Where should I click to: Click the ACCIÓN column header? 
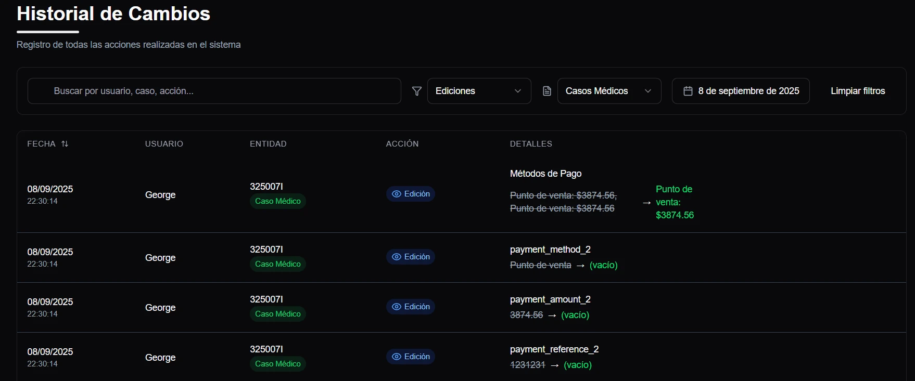[402, 144]
